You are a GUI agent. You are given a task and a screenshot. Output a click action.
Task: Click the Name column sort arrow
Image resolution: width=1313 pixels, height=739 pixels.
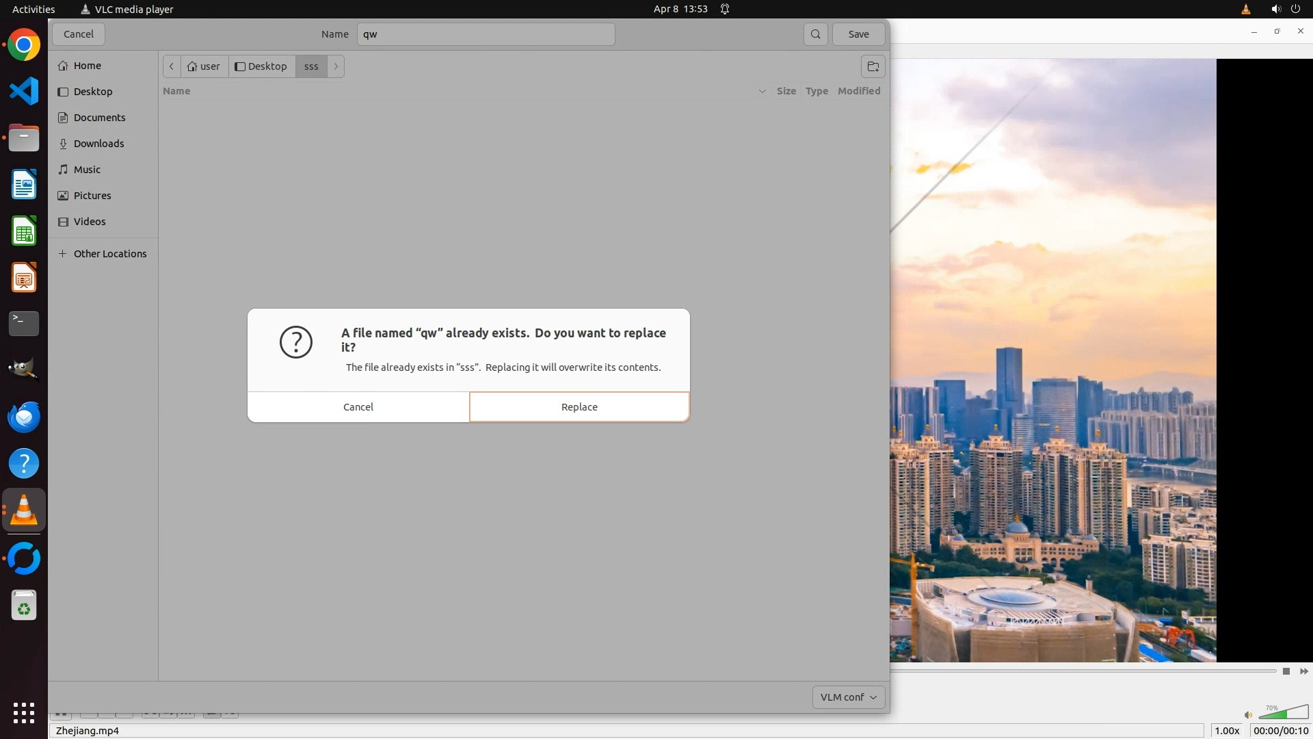pos(762,91)
